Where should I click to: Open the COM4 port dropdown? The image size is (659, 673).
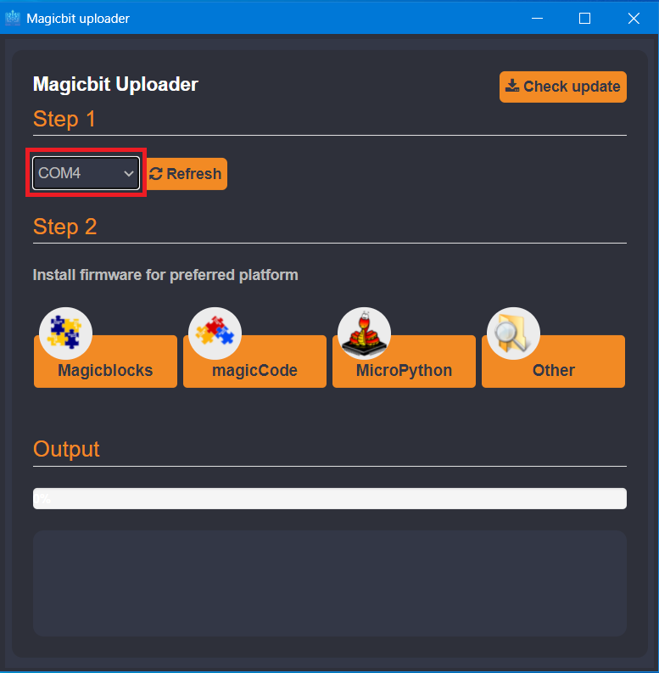(x=86, y=173)
